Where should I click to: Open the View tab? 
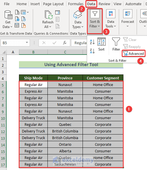(x=117, y=4)
